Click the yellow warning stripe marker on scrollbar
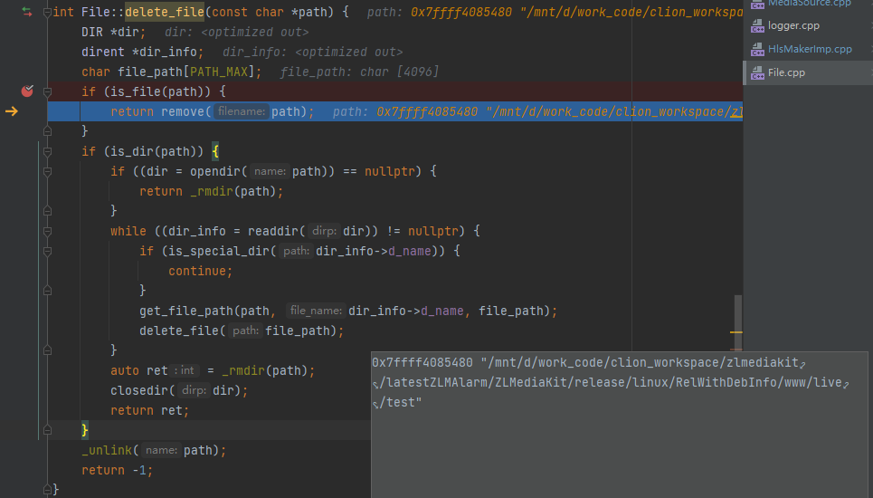The width and height of the screenshot is (873, 498). point(736,332)
